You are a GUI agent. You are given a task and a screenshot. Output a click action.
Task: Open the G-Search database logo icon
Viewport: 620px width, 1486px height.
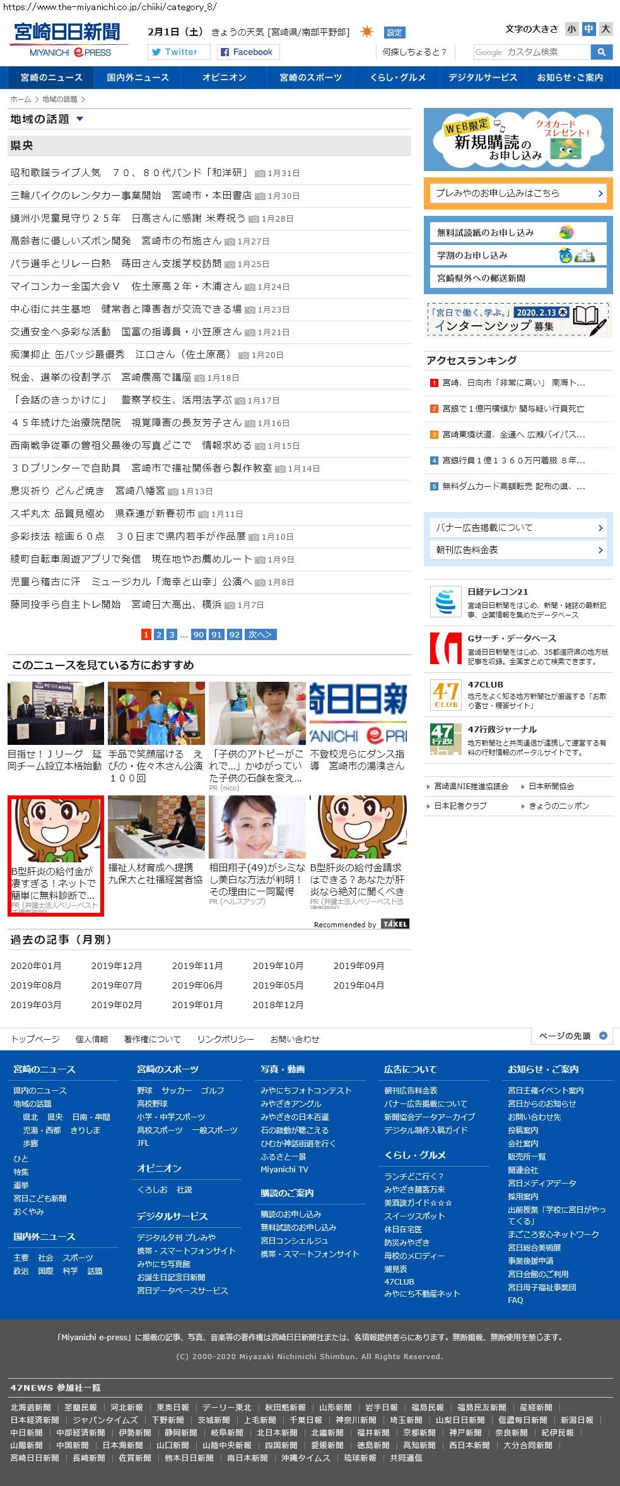[445, 648]
